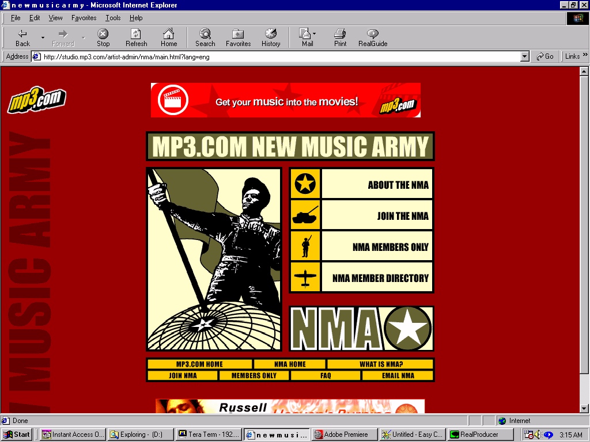Click the Stop toolbar icon
The image size is (590, 442).
pyautogui.click(x=103, y=34)
